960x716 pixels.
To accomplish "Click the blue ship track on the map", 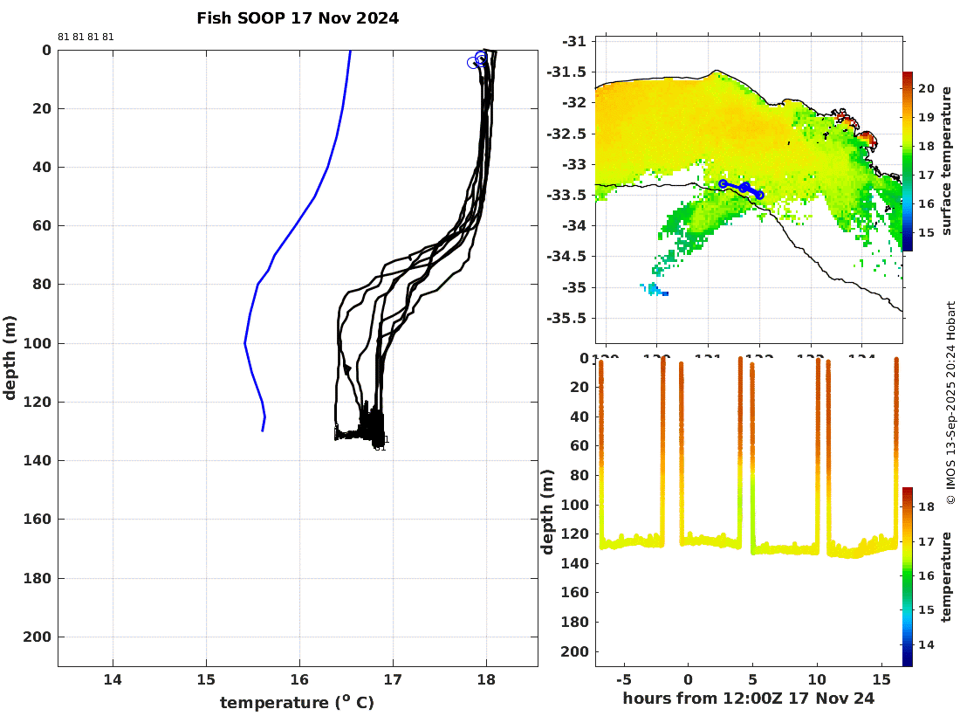I will 742,189.
